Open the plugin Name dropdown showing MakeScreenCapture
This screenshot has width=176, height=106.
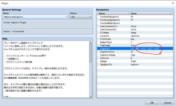[35, 17]
